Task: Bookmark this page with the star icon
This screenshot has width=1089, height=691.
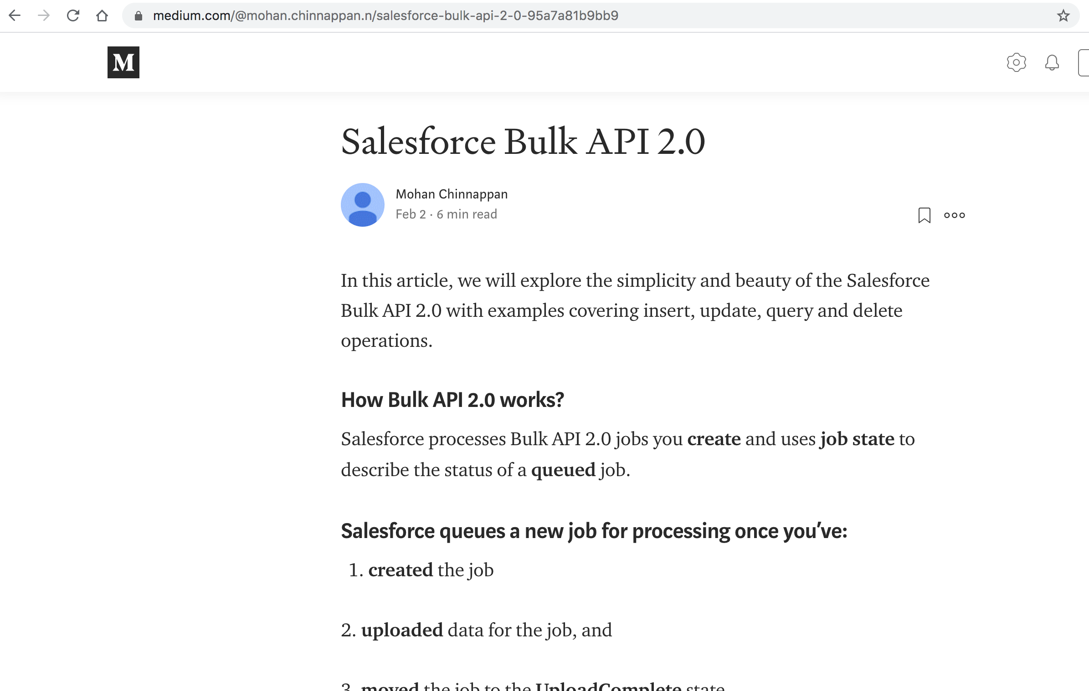Action: 1063,15
